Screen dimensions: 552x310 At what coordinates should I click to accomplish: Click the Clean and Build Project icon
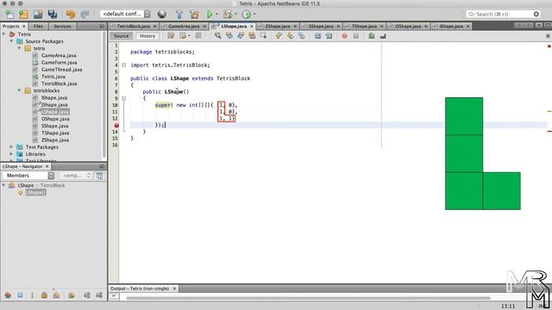click(x=194, y=14)
